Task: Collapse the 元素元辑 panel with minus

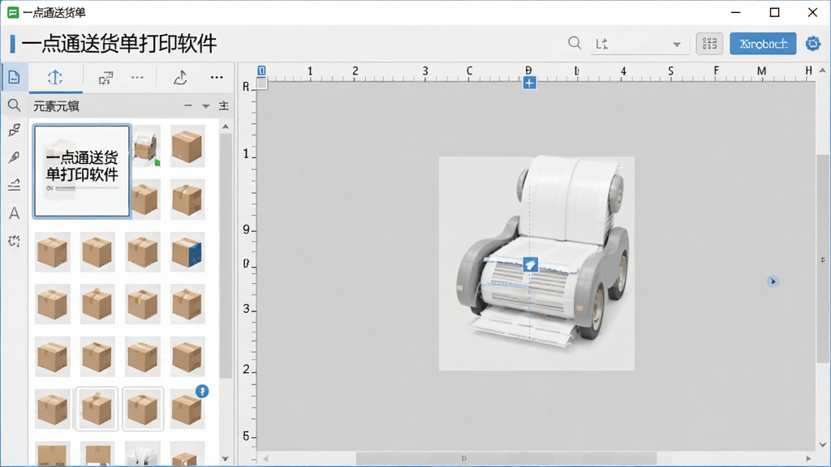Action: tap(188, 105)
